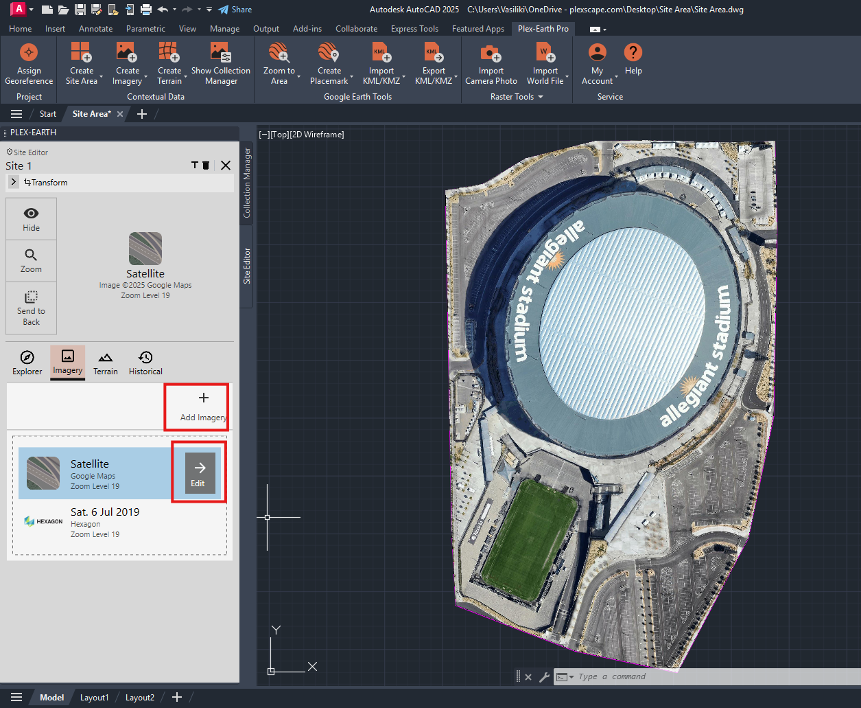Screen dimensions: 861x708
Task: Click the Redo arrow icon
Action: 187,10
